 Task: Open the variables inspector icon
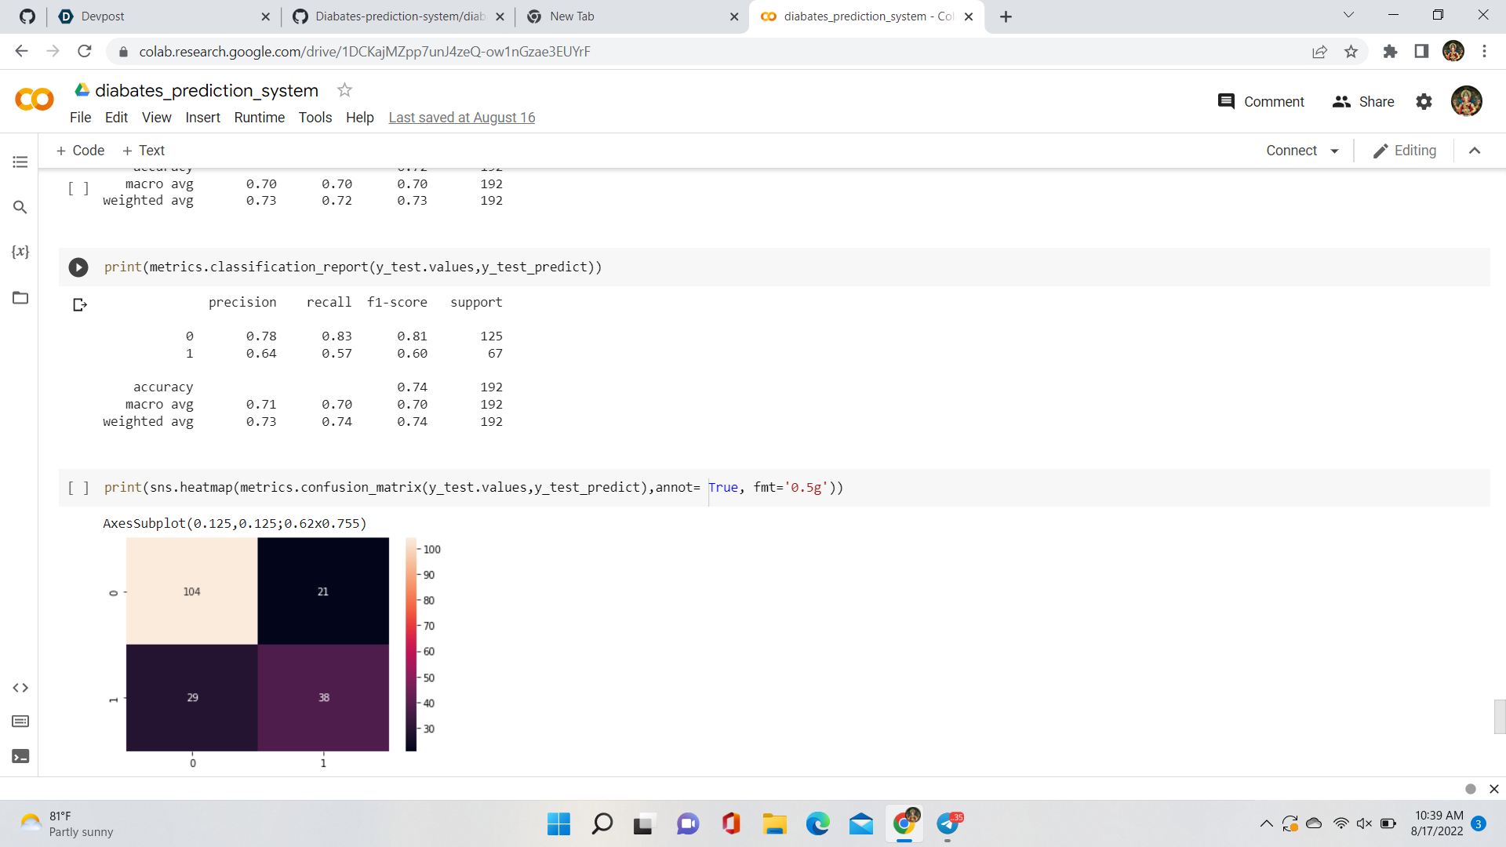[x=20, y=252]
